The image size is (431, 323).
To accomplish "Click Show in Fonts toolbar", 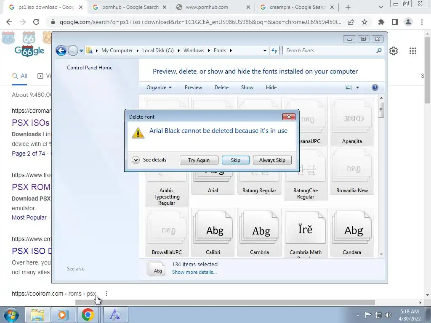I will [x=247, y=87].
